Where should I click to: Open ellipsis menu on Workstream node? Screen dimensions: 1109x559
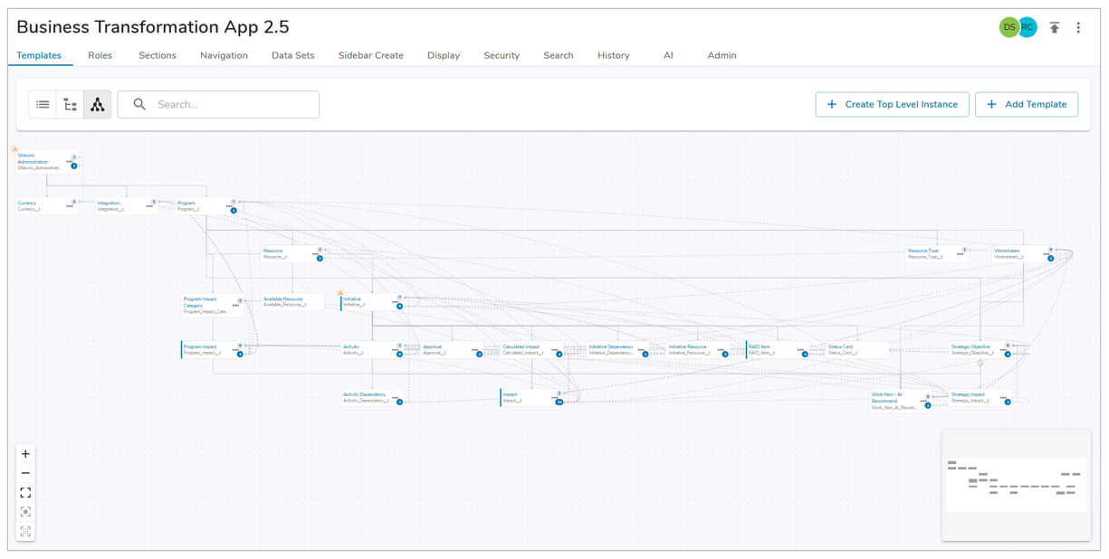1046,254
